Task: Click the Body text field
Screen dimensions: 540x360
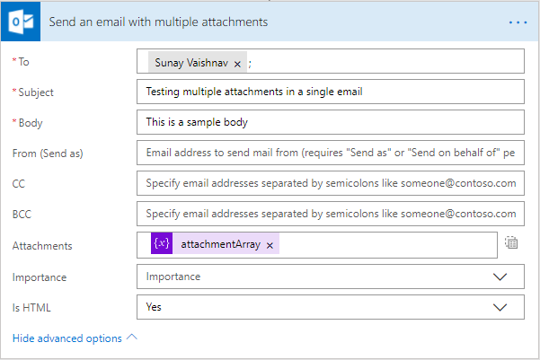Action: coord(330,122)
